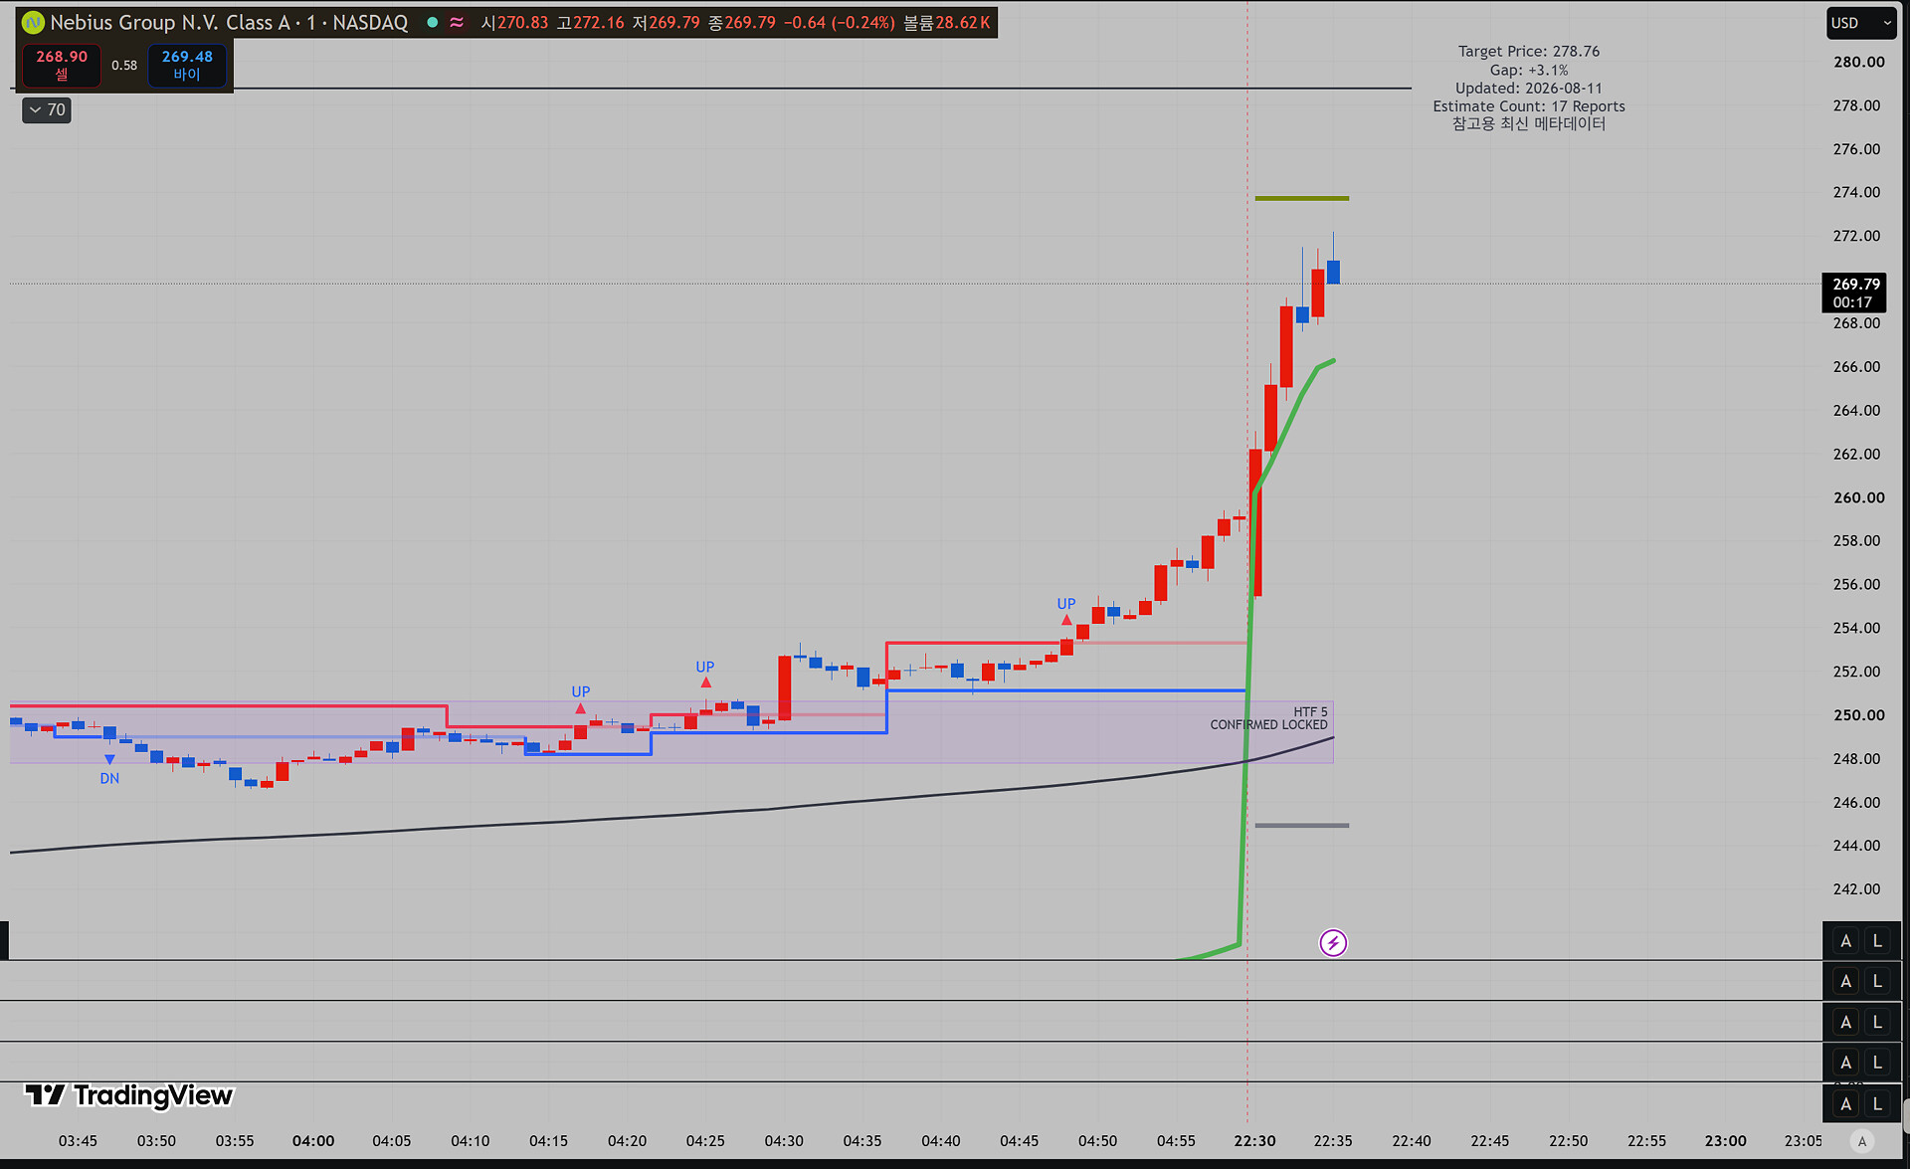
Task: Click the change value -0.64 (-0.24%)
Action: point(839,22)
